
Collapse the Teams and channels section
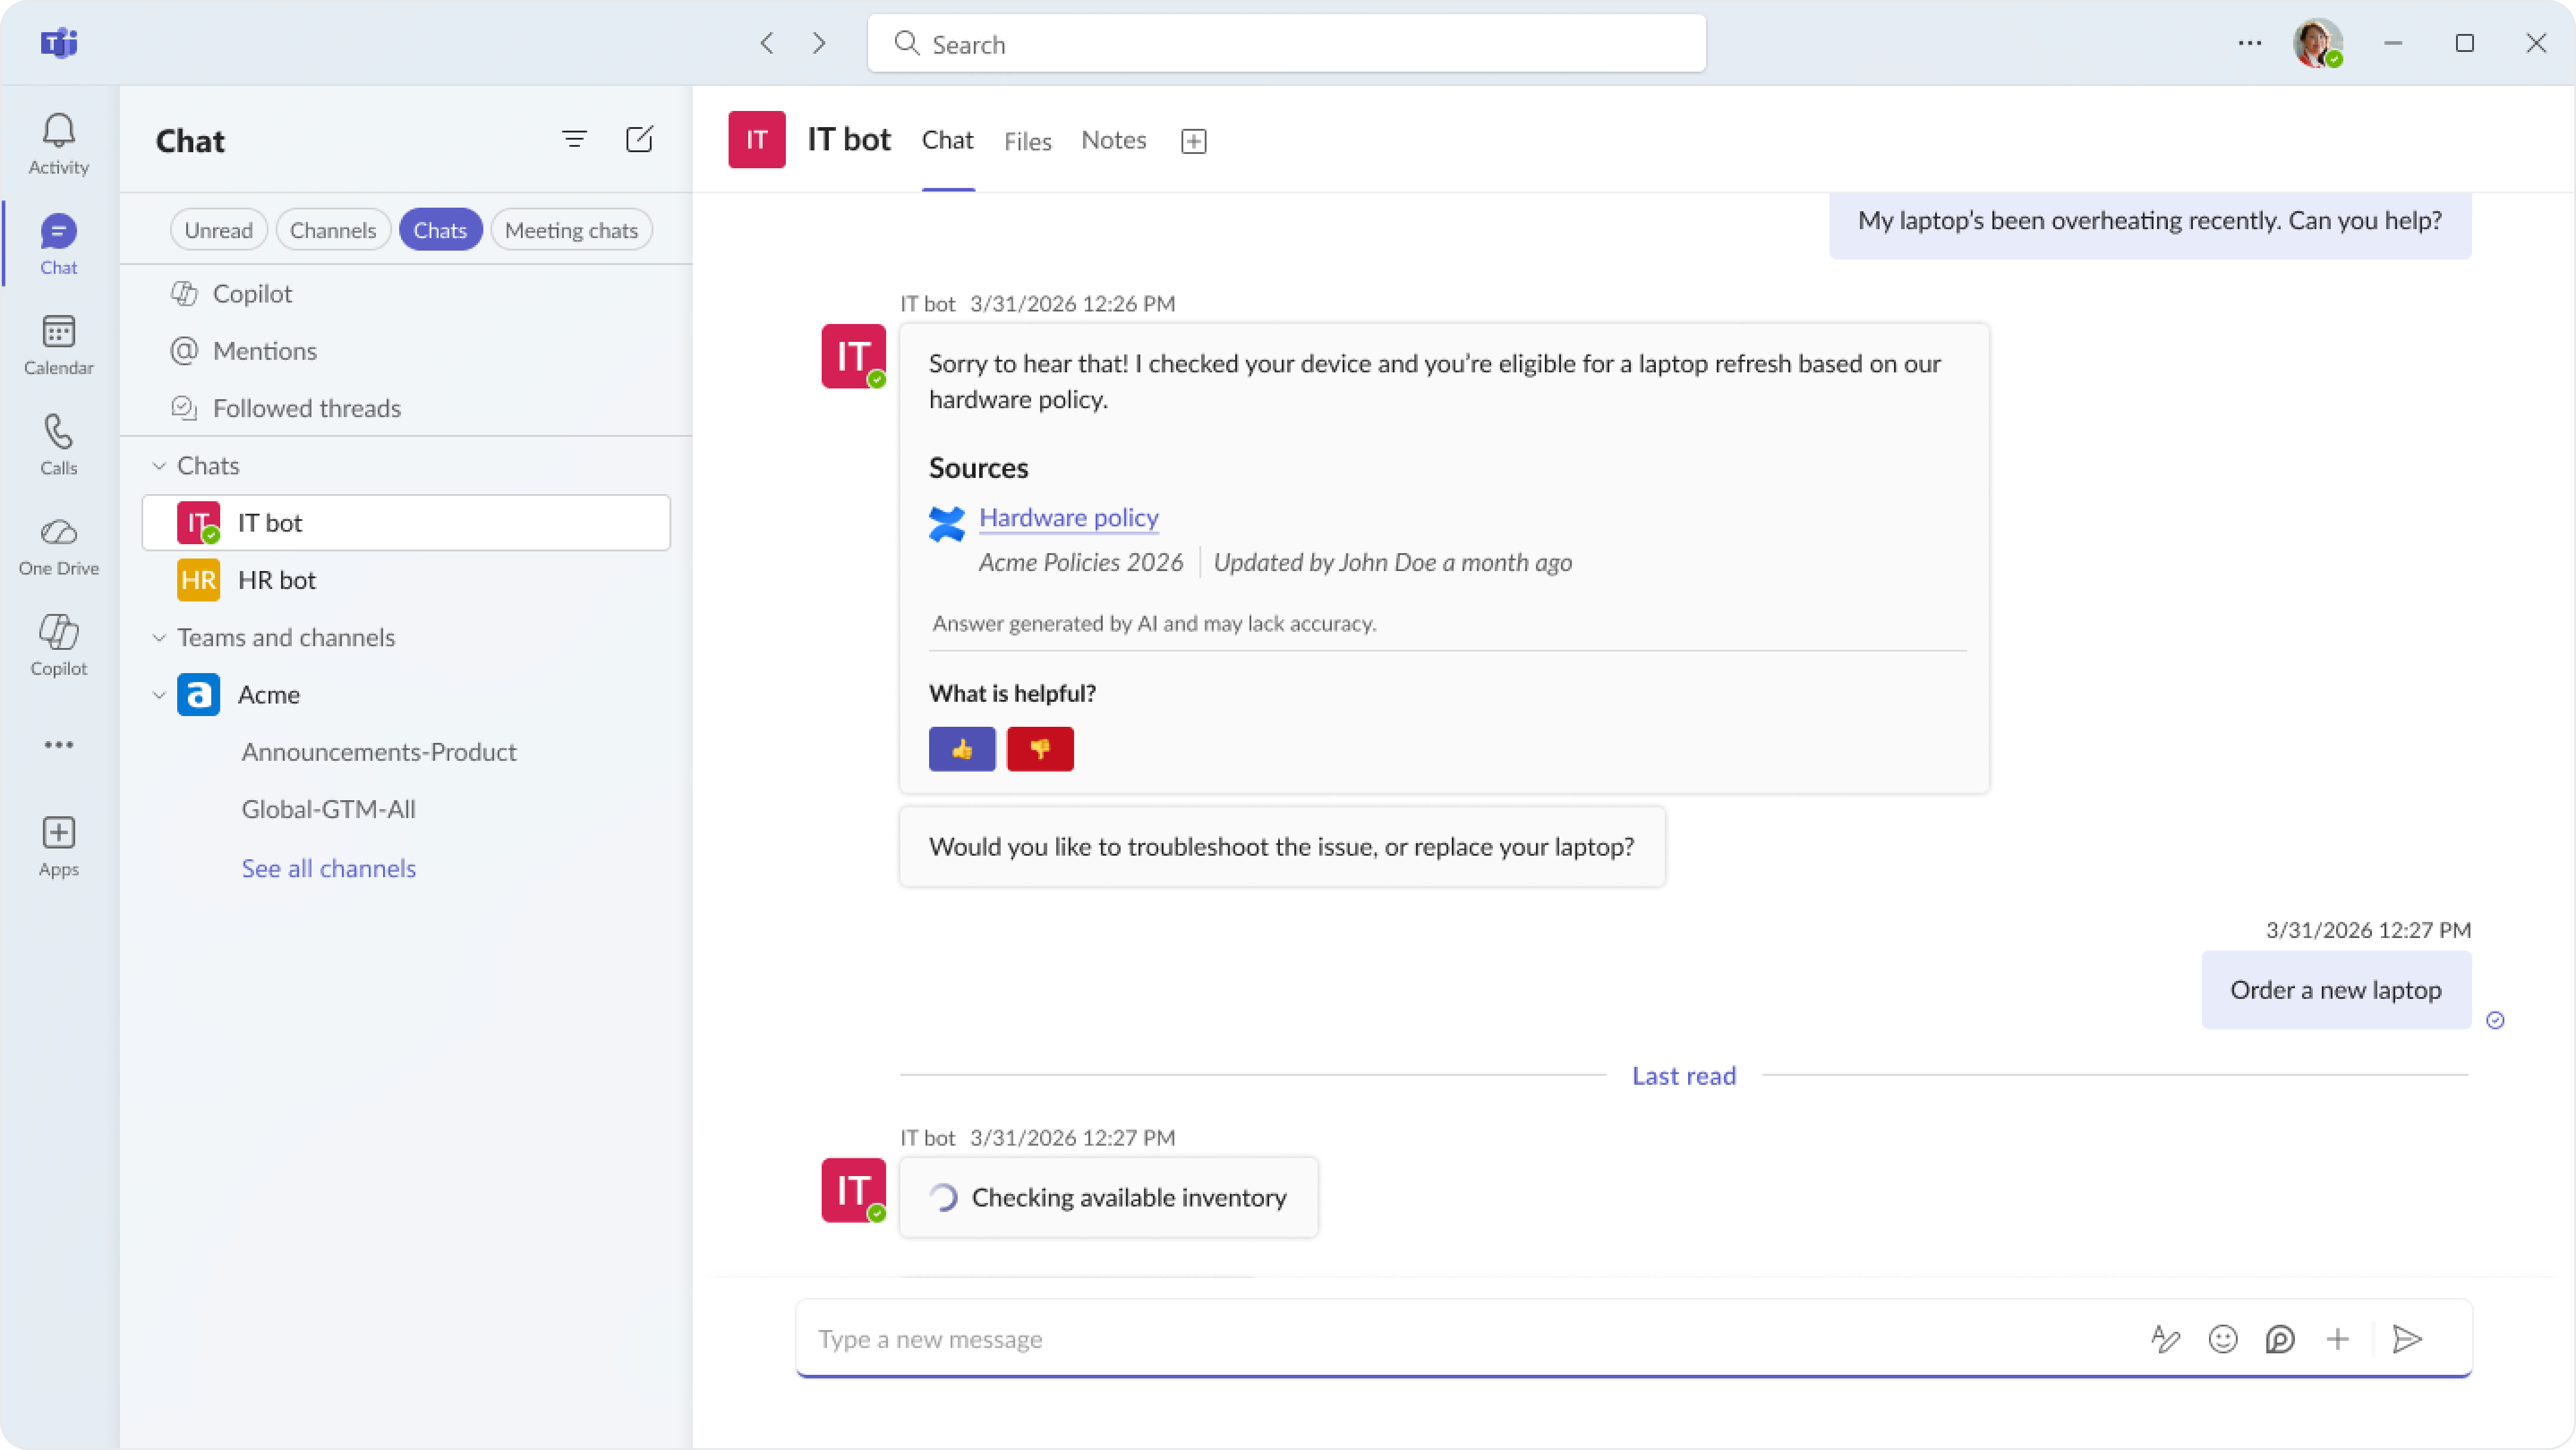point(159,638)
